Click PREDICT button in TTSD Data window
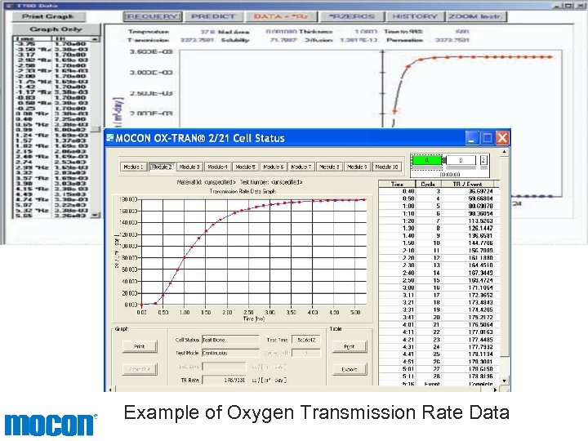Image resolution: width=588 pixels, height=441 pixels. click(x=213, y=16)
